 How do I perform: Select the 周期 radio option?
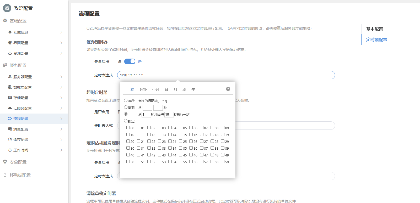126,107
